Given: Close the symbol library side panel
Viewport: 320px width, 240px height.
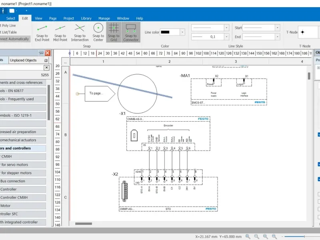Looking at the screenshot, I should pyautogui.click(x=48, y=53).
